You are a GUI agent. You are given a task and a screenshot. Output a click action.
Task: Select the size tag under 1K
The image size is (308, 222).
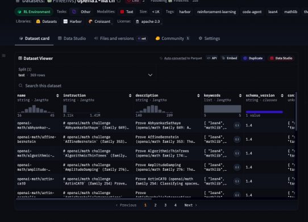point(156,12)
